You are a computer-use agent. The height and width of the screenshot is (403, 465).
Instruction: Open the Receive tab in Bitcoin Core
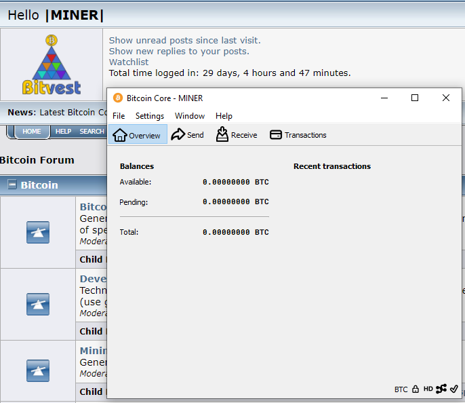point(237,135)
